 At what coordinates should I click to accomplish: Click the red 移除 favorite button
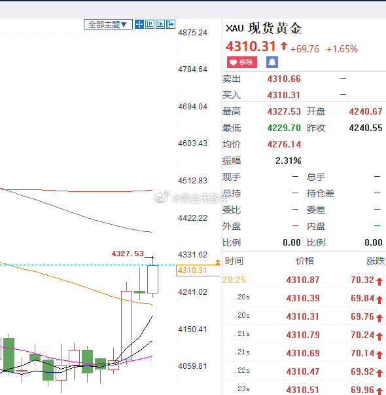[x=242, y=62]
